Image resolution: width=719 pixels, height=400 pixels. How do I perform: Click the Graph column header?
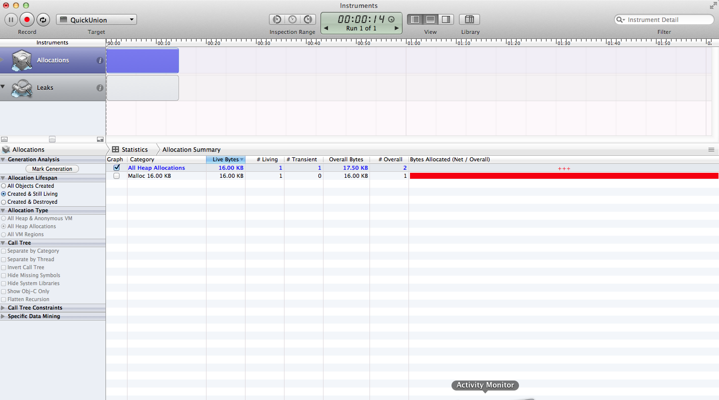point(116,159)
